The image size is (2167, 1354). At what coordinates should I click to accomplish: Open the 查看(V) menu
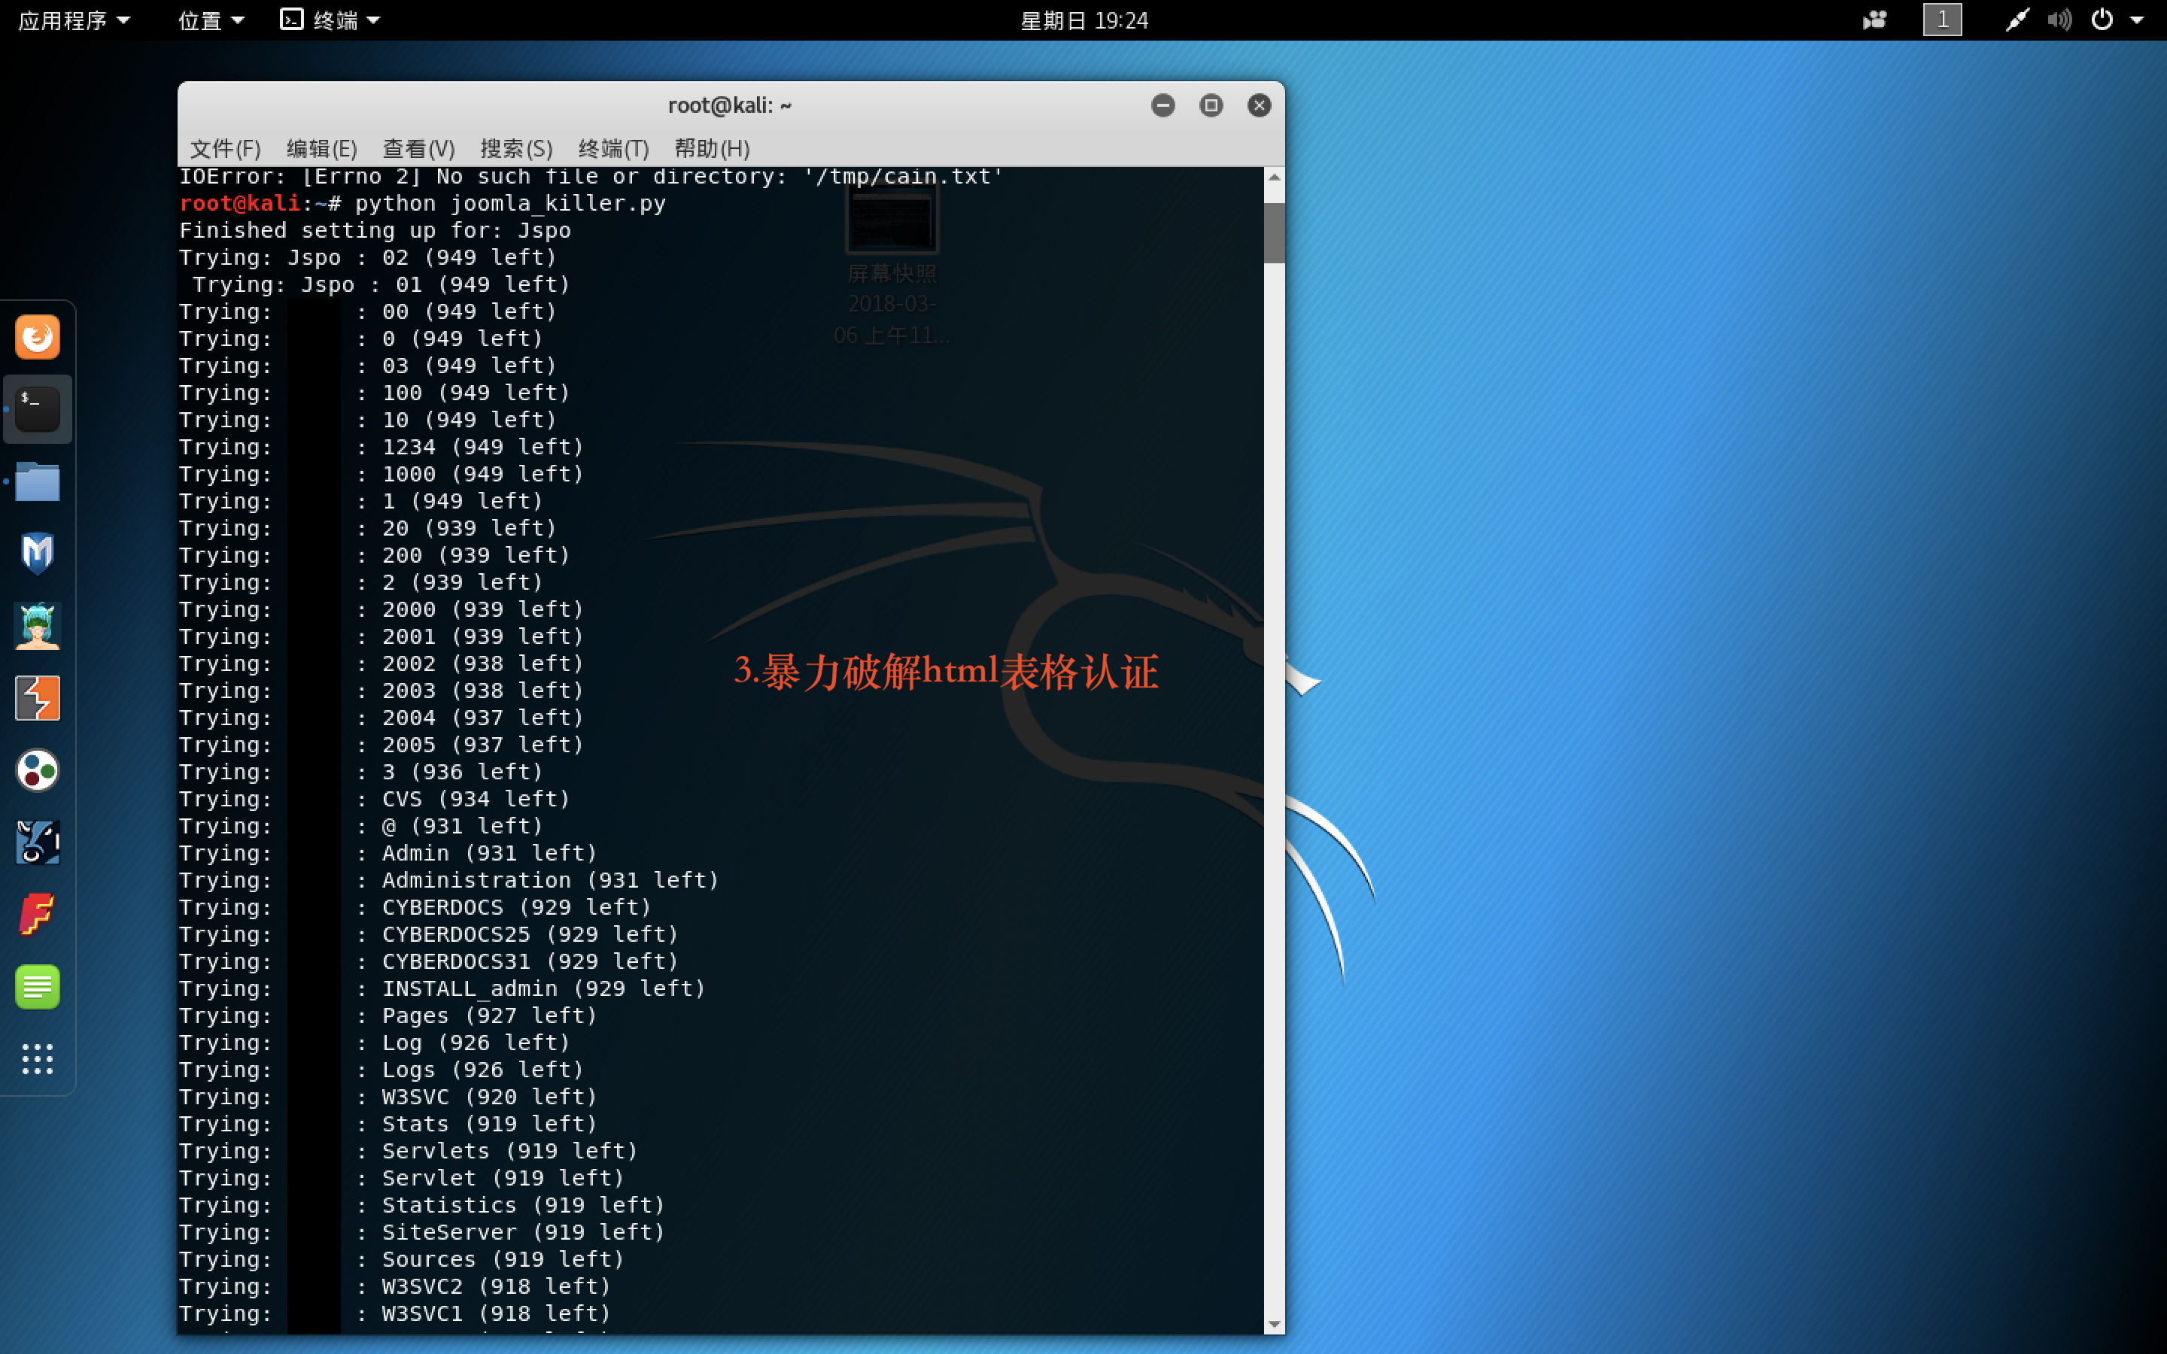[x=418, y=147]
